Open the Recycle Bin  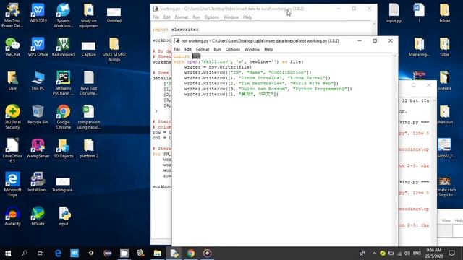(38, 114)
